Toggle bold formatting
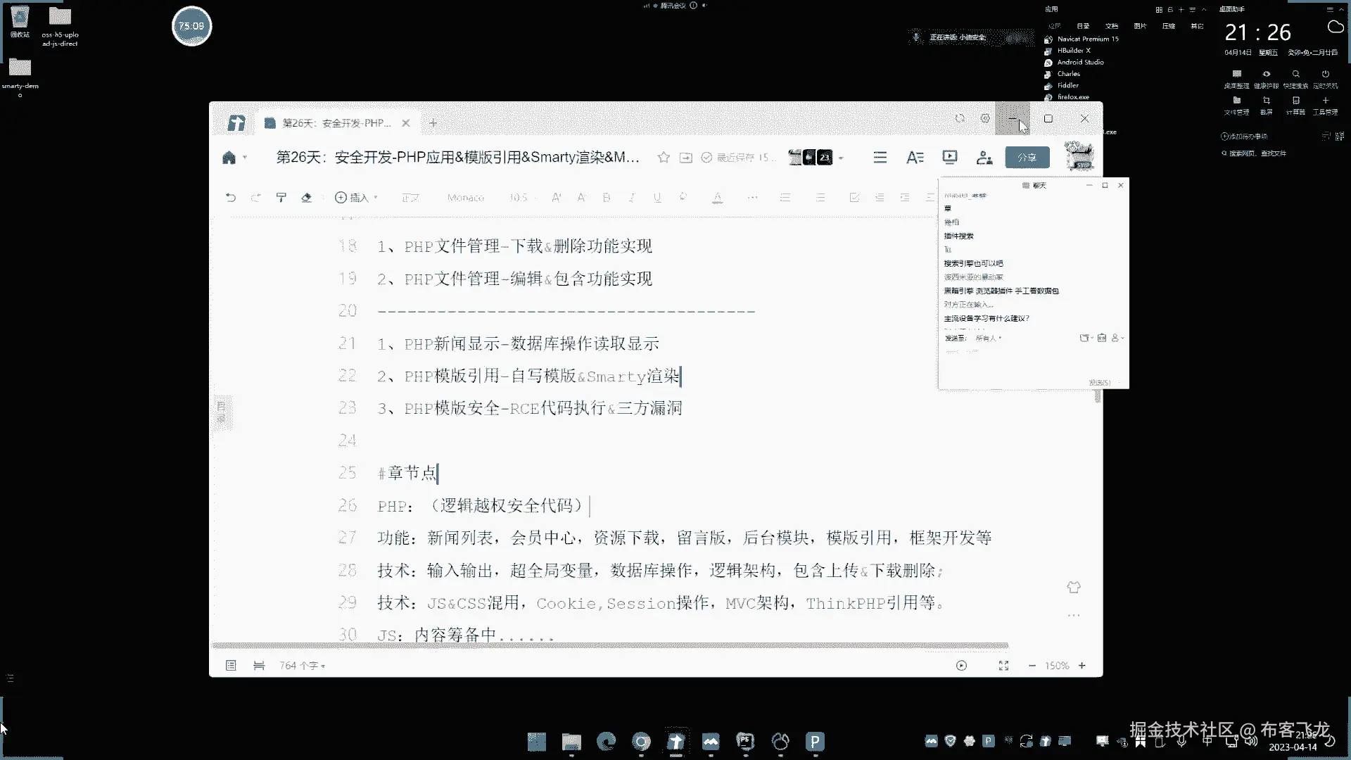The height and width of the screenshot is (760, 1351). [x=607, y=198]
